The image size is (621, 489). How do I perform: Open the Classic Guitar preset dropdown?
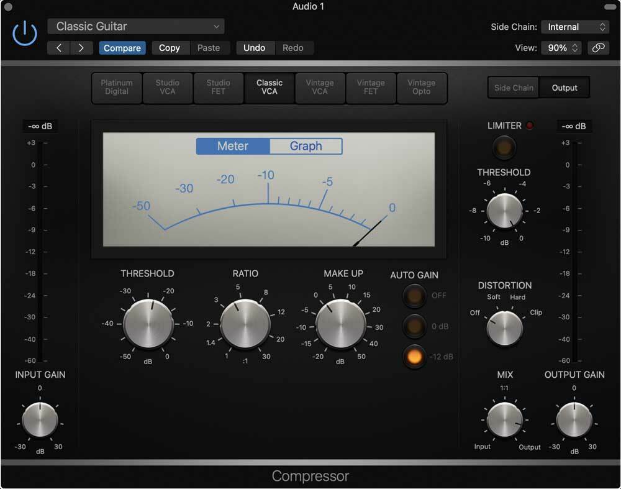point(136,27)
